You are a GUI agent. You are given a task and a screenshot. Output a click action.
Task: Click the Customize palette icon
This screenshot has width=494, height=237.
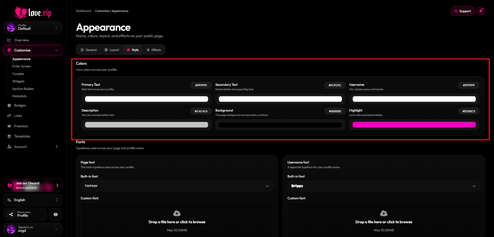coord(9,50)
